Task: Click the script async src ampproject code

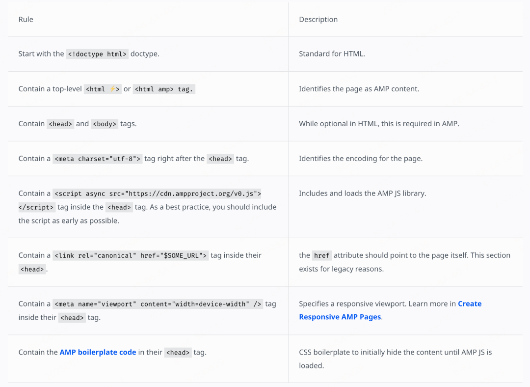Action: [158, 193]
